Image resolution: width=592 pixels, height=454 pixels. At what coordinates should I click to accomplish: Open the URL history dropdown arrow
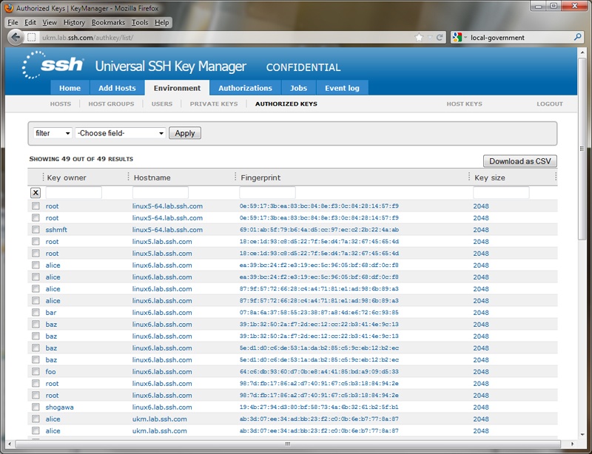(x=430, y=38)
